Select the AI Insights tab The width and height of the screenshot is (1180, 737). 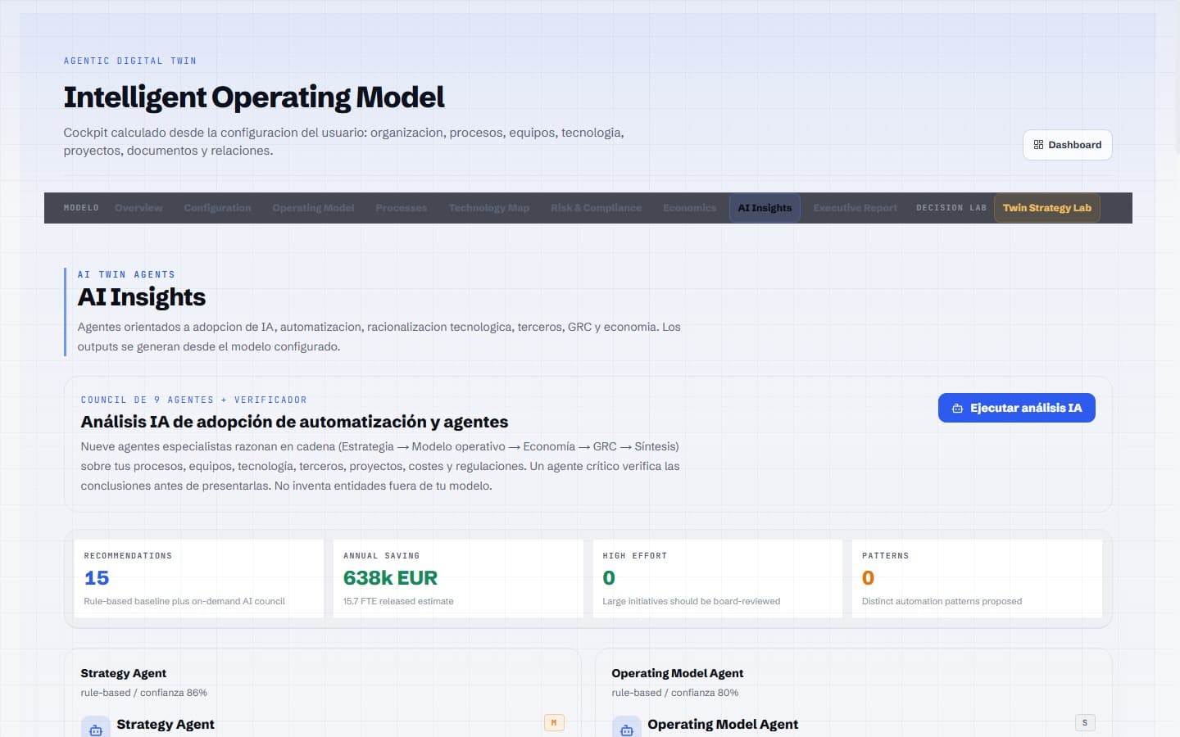(765, 208)
